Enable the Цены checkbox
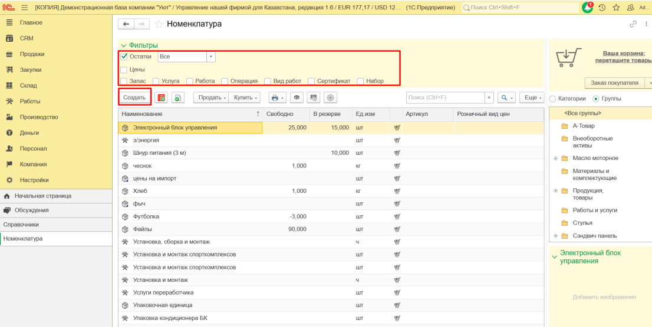This screenshot has height=327, width=652. 124,70
